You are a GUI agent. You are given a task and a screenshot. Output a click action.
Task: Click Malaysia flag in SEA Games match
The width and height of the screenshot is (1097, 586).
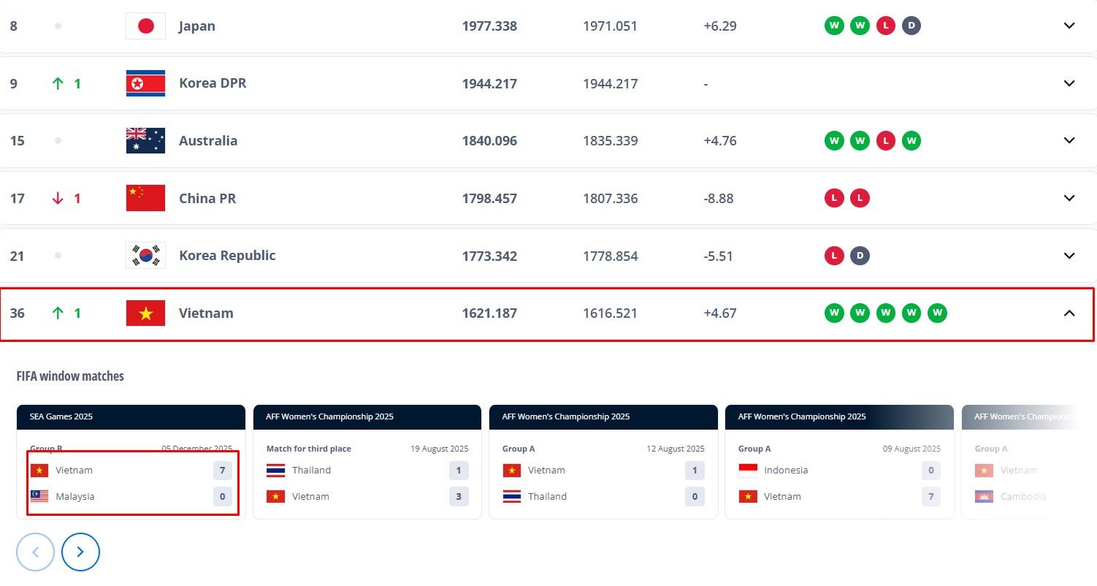click(39, 496)
